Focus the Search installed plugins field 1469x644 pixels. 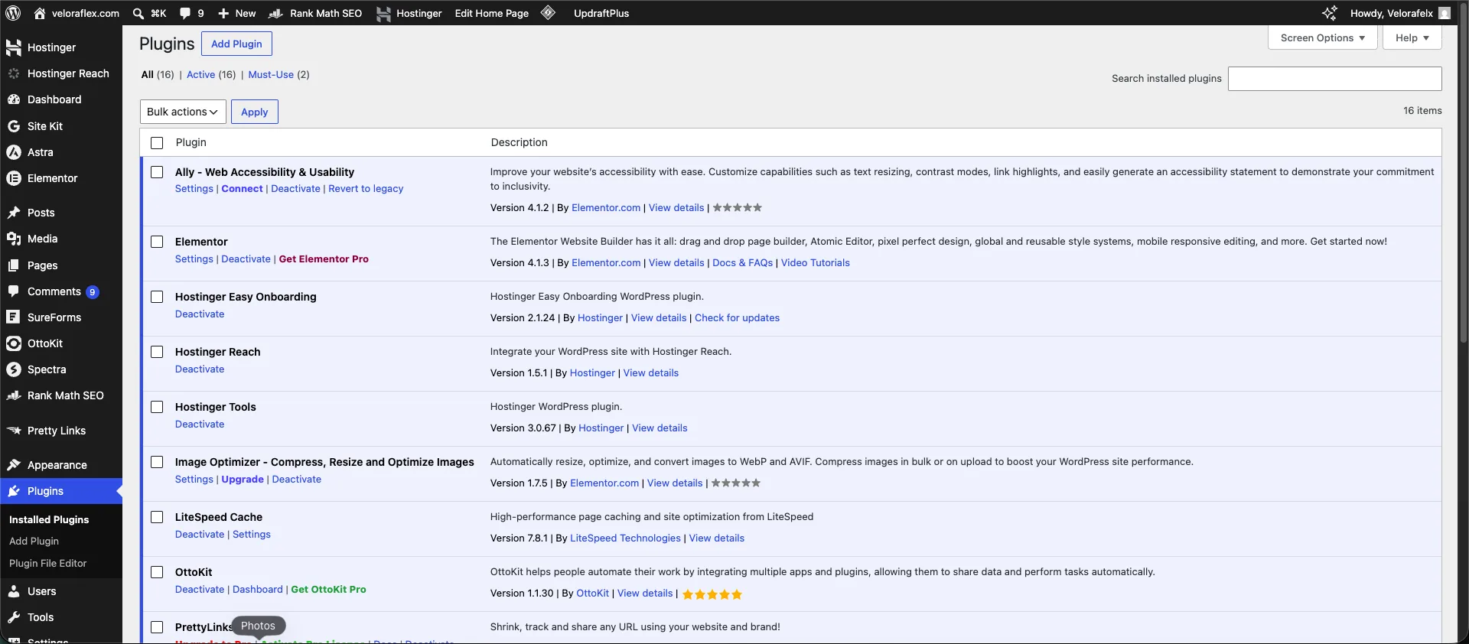point(1334,79)
